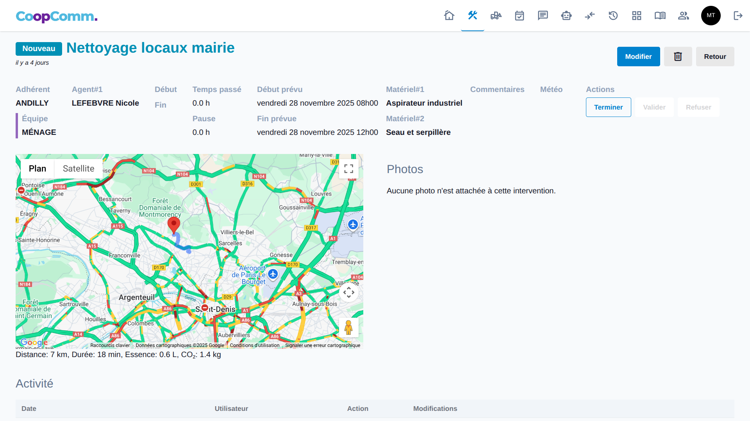Viewport: 750px width, 421px height.
Task: Open the calendar check icon
Action: (x=520, y=16)
